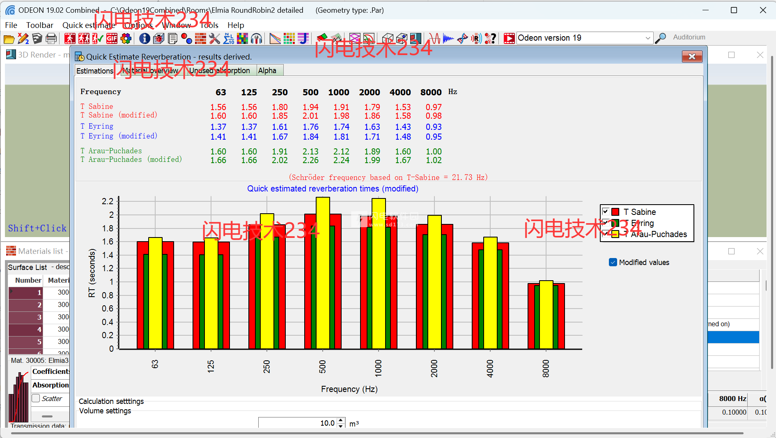This screenshot has height=438, width=776.
Task: Click the magnifying glass search icon
Action: [x=660, y=38]
